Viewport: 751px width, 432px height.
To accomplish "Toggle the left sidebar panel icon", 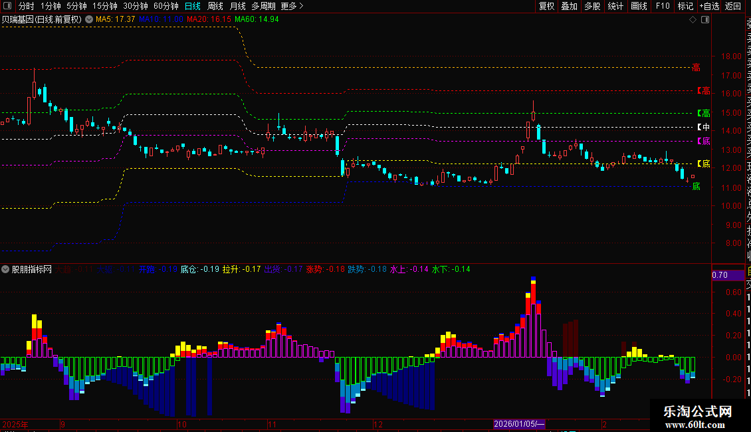I will [7, 6].
